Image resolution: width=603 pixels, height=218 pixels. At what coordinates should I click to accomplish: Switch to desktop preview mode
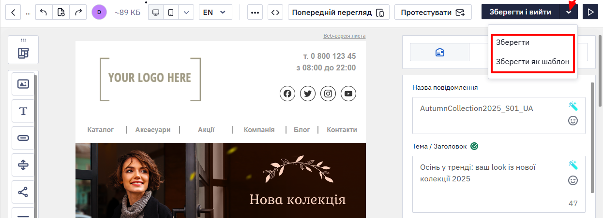(x=156, y=12)
